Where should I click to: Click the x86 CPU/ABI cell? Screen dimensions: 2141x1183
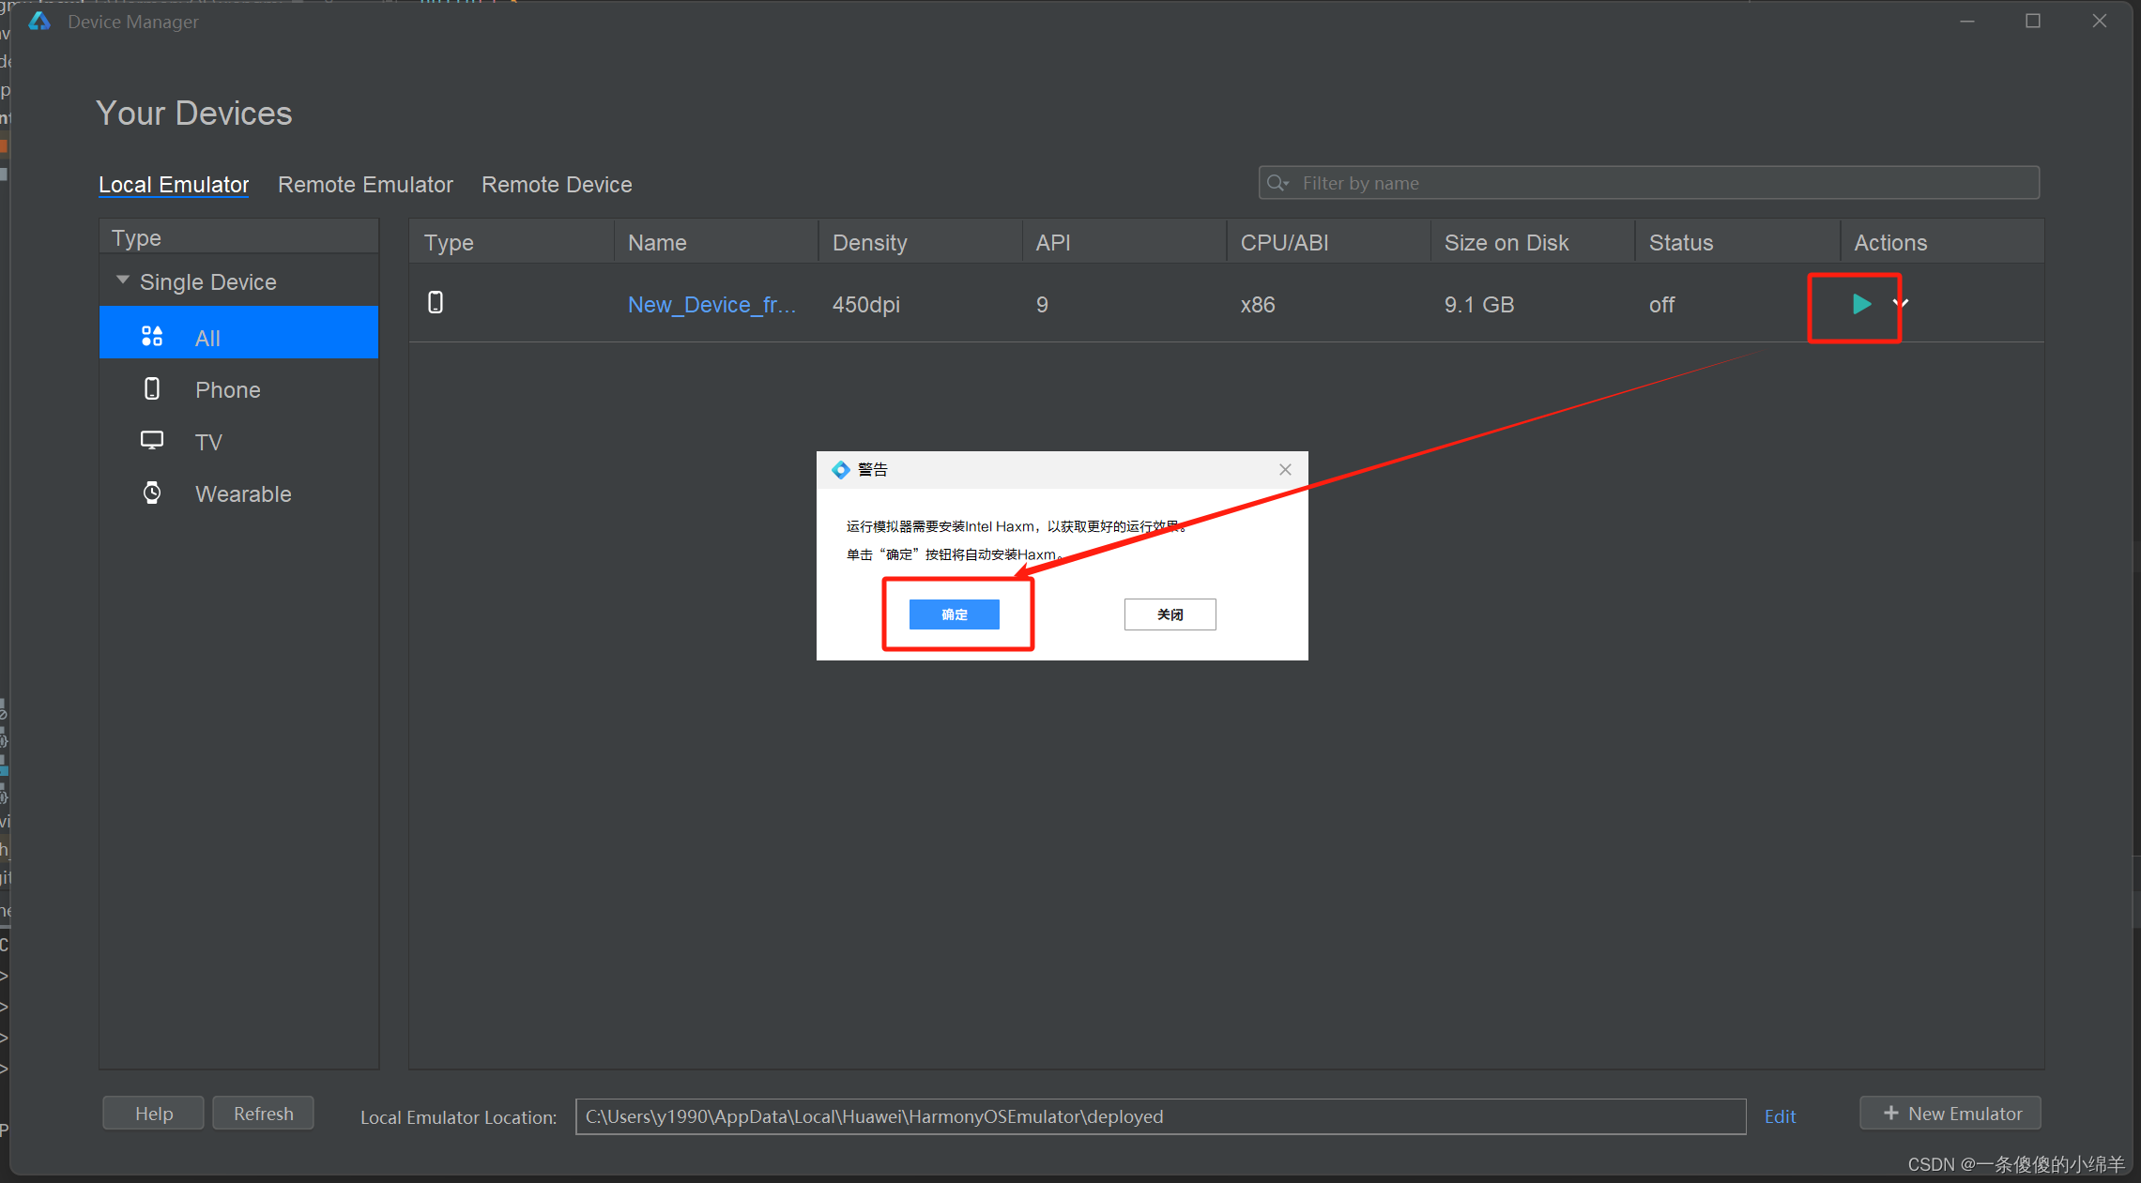point(1258,305)
